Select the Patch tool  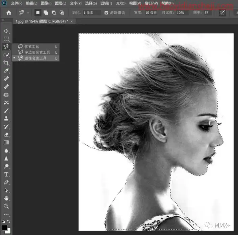6,95
